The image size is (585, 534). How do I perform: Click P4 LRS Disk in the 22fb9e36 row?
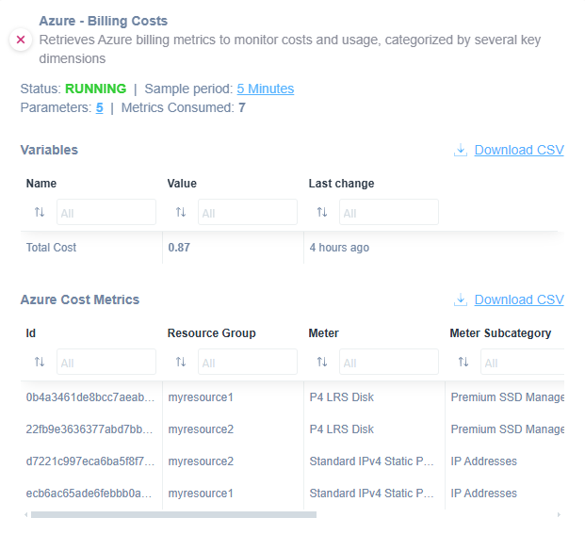[x=341, y=429]
